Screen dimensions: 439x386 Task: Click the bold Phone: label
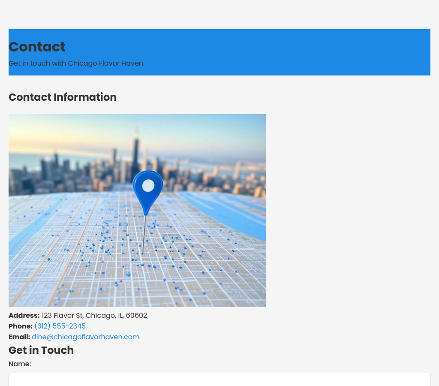coord(21,326)
